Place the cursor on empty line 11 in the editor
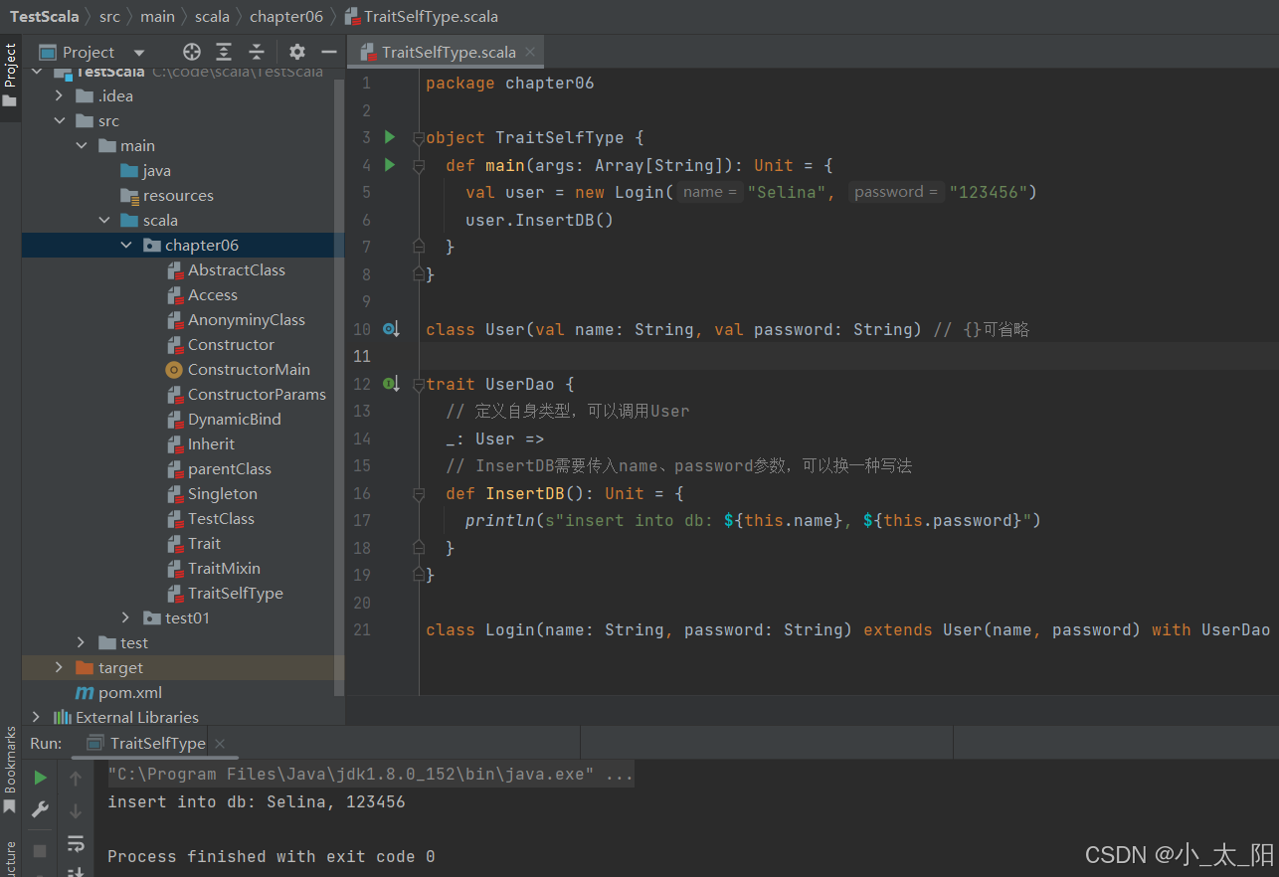1279x877 pixels. point(850,356)
